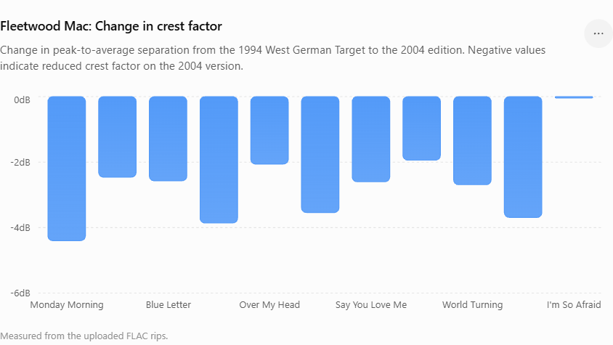The height and width of the screenshot is (345, 613).
Task: Click the Blue Letter axis label
Action: [x=168, y=305]
